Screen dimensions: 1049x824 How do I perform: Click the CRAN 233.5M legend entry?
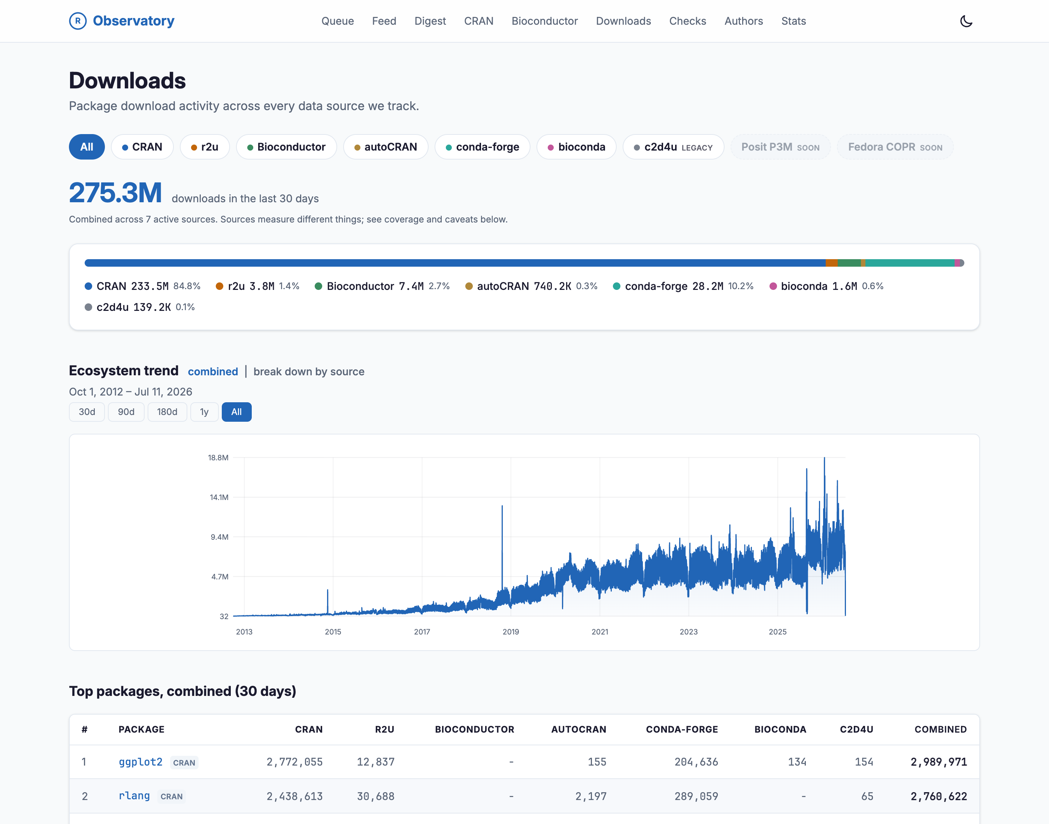pyautogui.click(x=142, y=286)
